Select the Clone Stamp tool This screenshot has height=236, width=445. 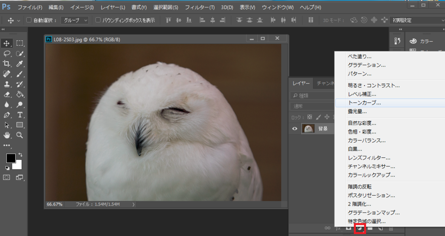tap(7, 84)
